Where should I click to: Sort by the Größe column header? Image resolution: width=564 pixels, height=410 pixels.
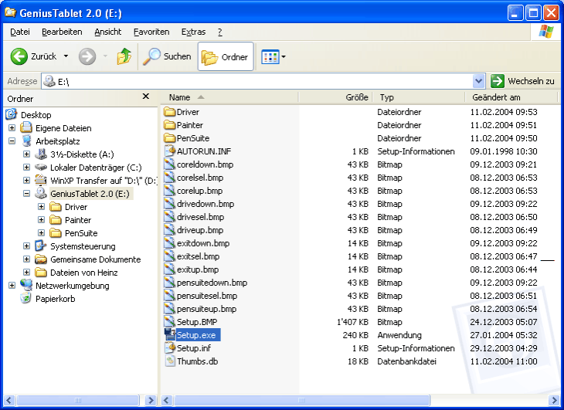pos(335,97)
